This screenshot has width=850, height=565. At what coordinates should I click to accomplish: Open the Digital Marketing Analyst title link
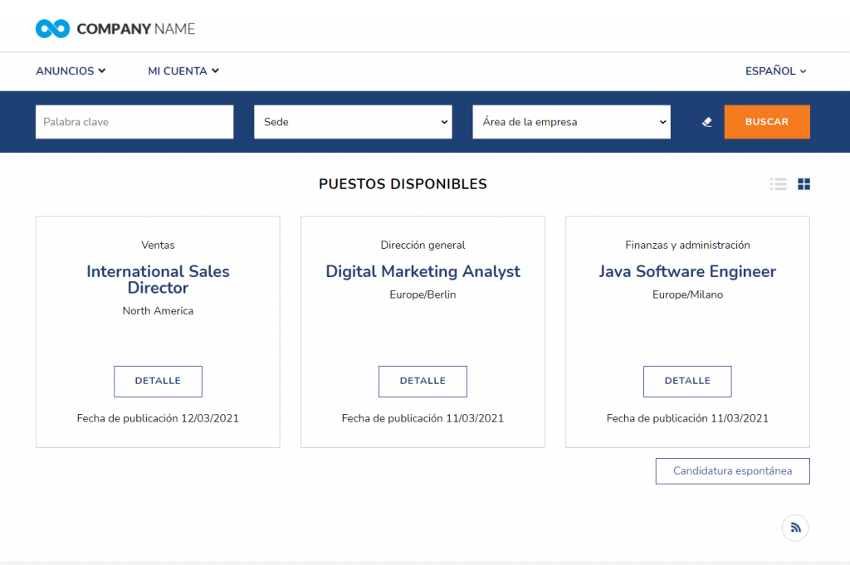[x=423, y=271]
